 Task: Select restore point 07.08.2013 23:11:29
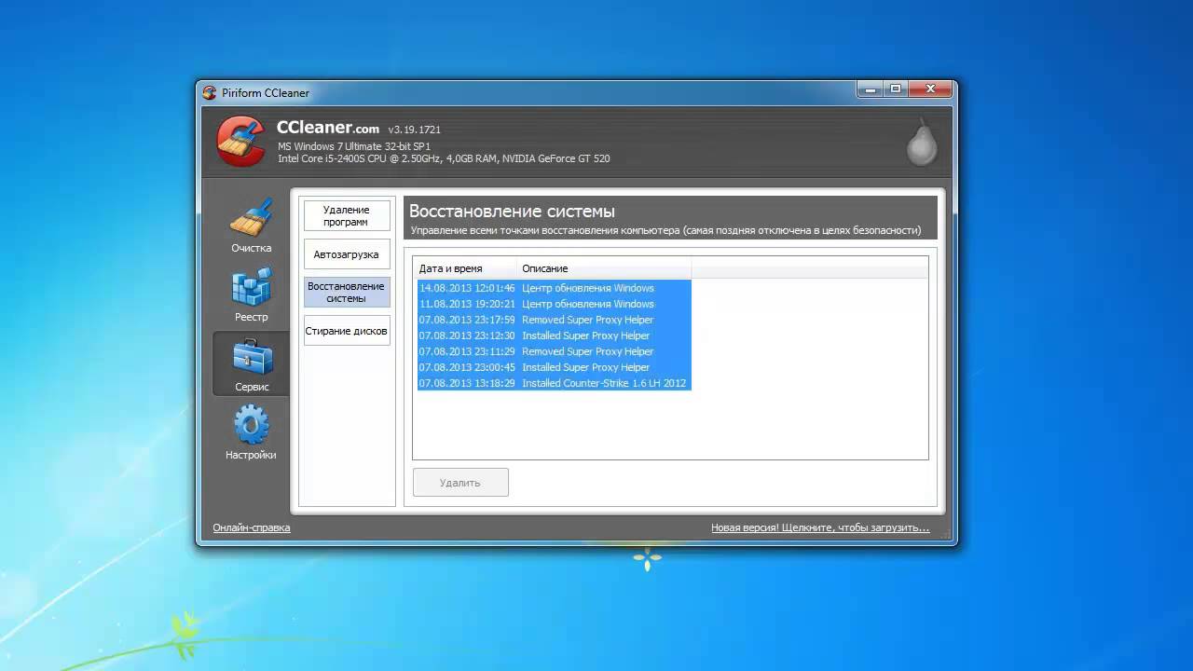(x=554, y=351)
